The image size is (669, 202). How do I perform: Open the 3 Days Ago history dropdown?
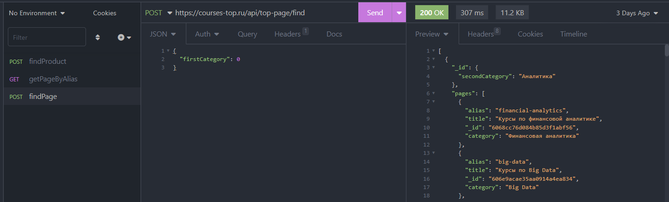637,13
